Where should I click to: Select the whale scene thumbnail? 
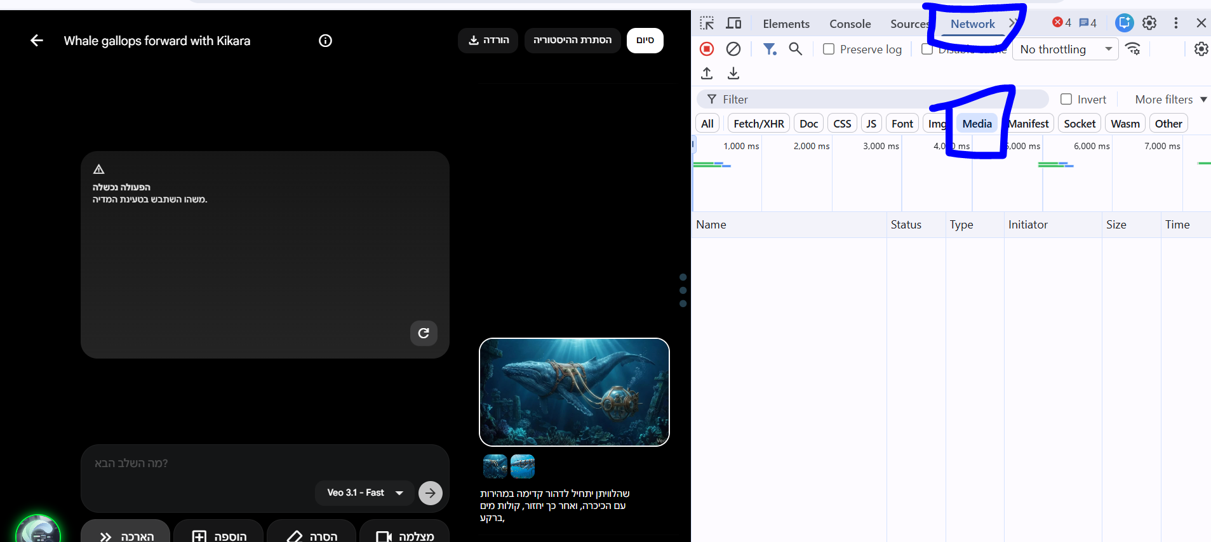[x=574, y=392]
